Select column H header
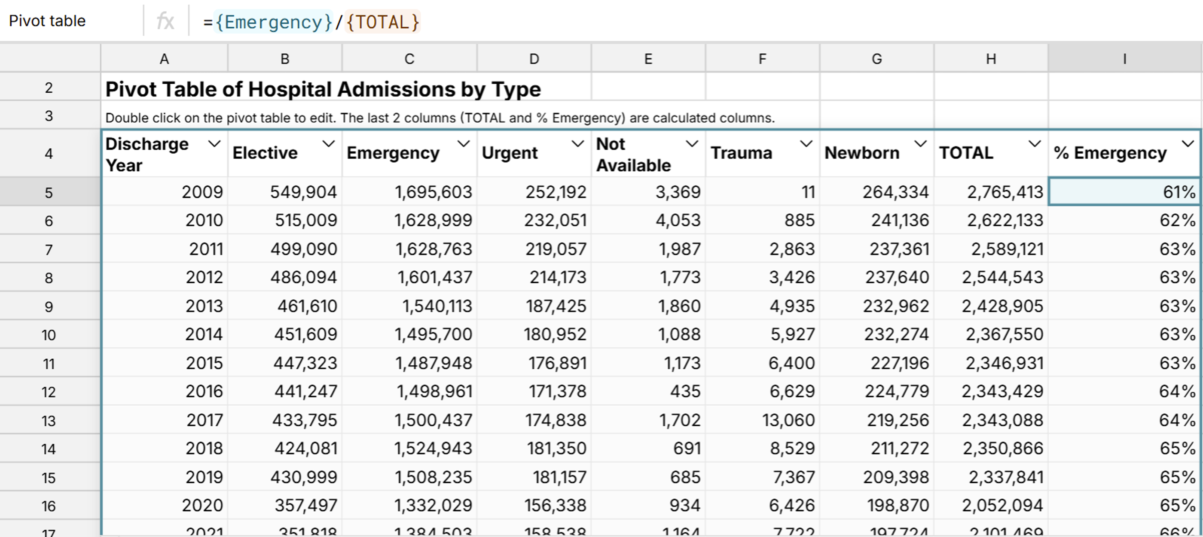 (x=991, y=58)
